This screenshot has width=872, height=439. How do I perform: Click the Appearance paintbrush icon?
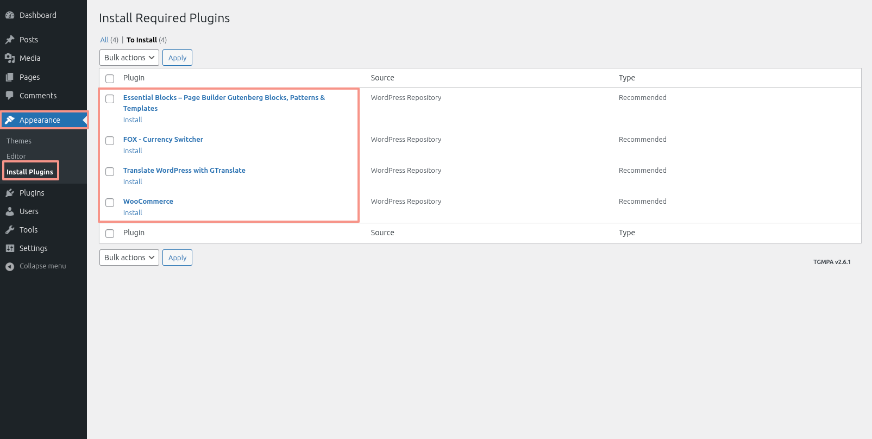(x=10, y=120)
